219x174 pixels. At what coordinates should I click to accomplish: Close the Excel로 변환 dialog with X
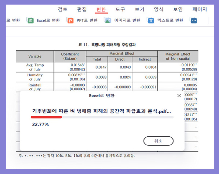[179, 95]
